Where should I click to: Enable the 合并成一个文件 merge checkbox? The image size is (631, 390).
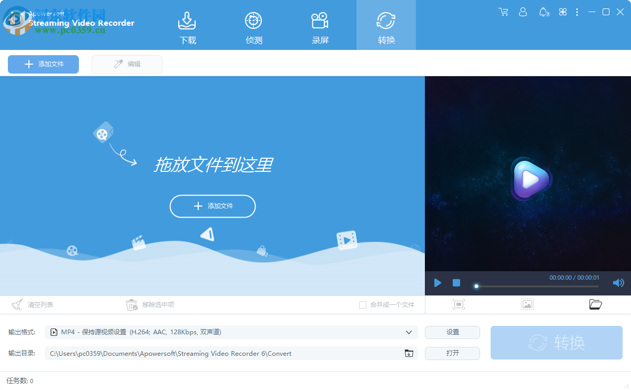pos(362,304)
